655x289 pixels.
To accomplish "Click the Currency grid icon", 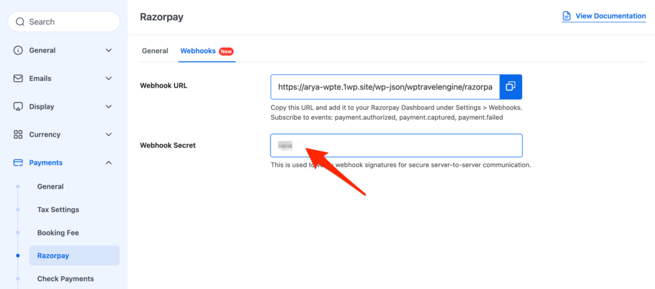I will (x=19, y=135).
